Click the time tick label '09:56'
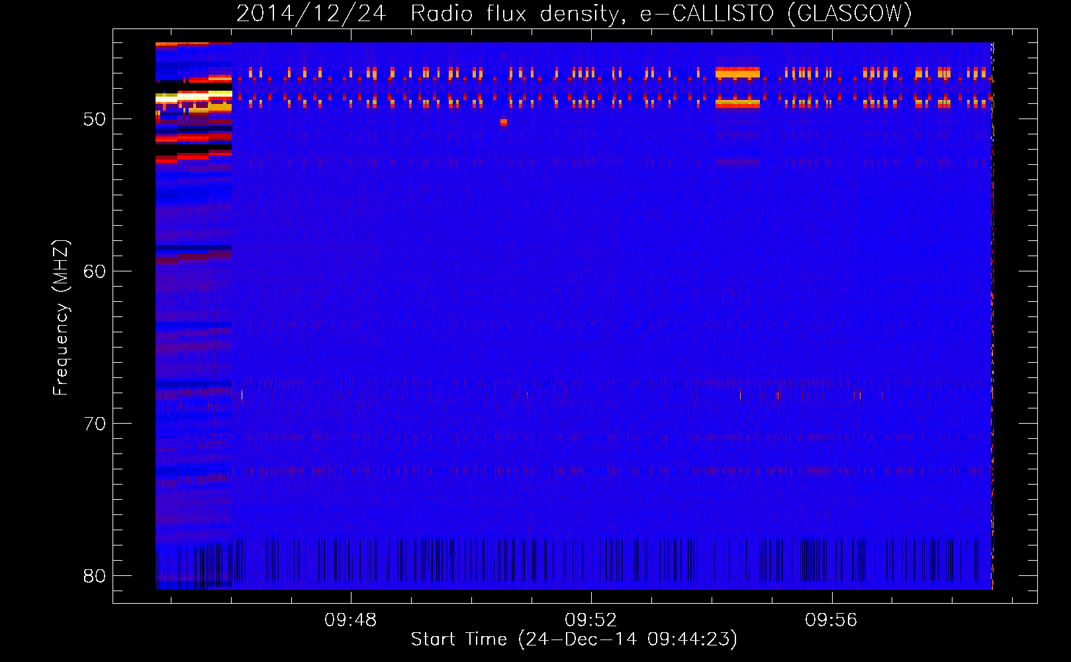Screen dimensions: 1071x662 (831, 620)
